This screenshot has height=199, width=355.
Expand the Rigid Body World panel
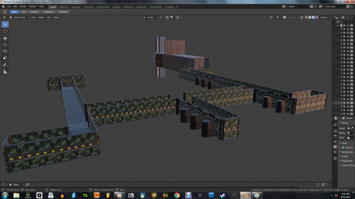[347, 161]
